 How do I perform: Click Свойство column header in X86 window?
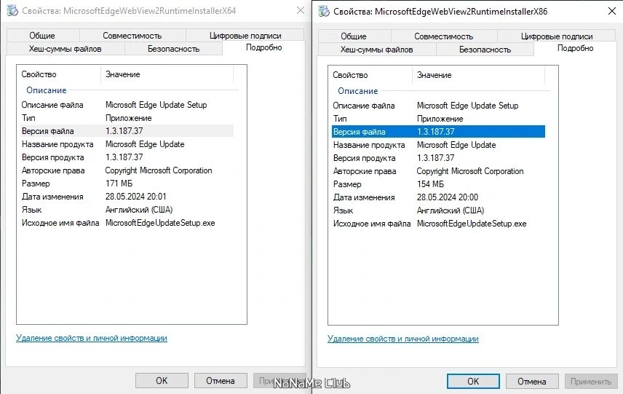click(370, 75)
